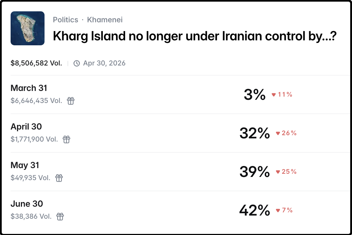This screenshot has height=235, width=352.
Task: Click the clock icon next to Apr 30, 2026
Action: pyautogui.click(x=77, y=64)
